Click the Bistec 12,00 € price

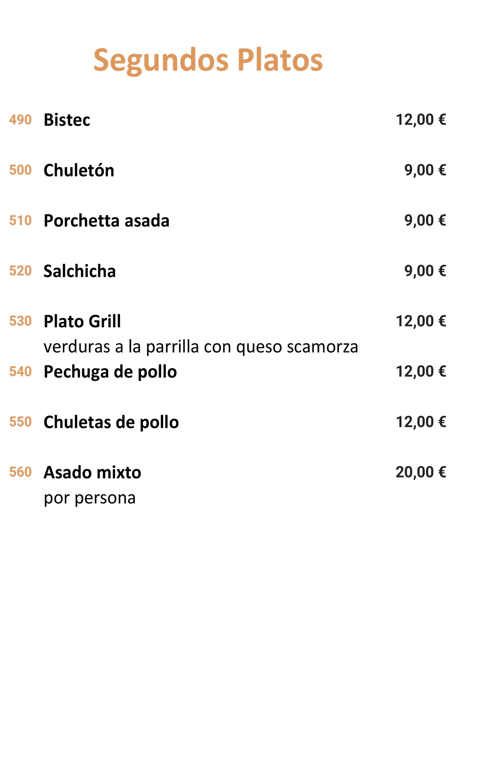(421, 119)
